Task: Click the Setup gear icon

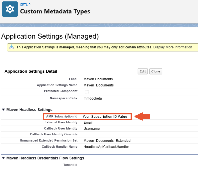Action: point(10,9)
